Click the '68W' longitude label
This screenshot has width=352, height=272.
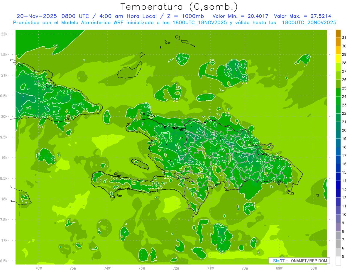coord(314,268)
